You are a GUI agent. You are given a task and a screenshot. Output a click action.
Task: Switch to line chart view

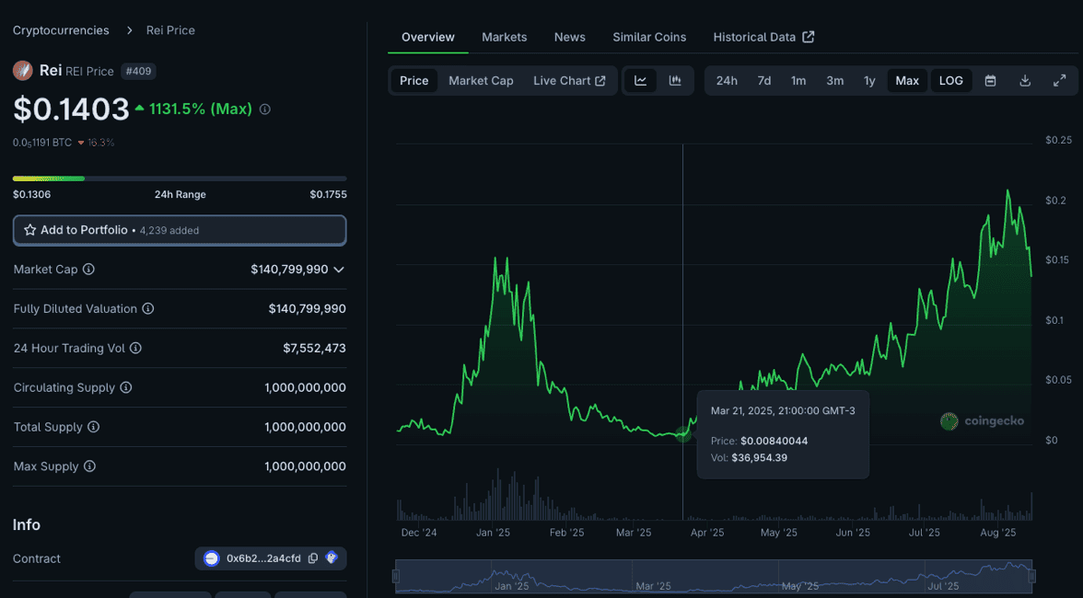640,81
